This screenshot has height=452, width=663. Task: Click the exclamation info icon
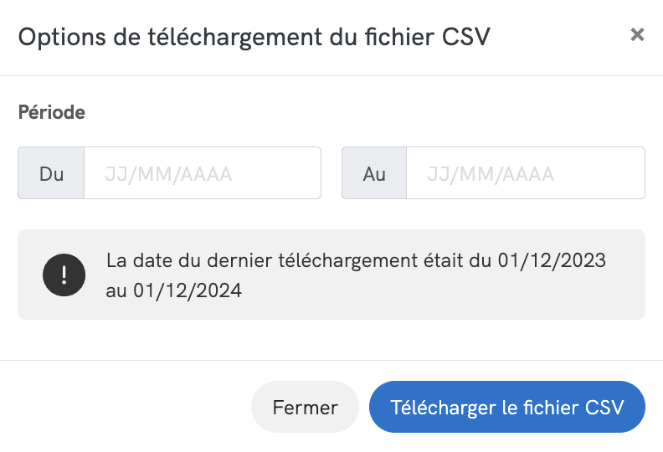tap(64, 275)
